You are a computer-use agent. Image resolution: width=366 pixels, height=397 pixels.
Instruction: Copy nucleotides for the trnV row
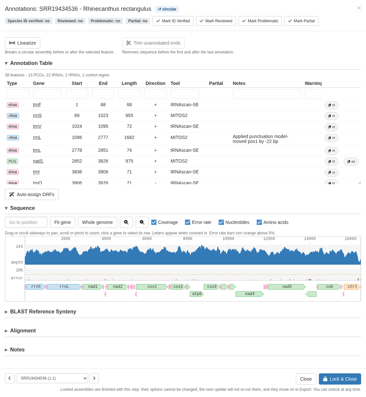[332, 127]
